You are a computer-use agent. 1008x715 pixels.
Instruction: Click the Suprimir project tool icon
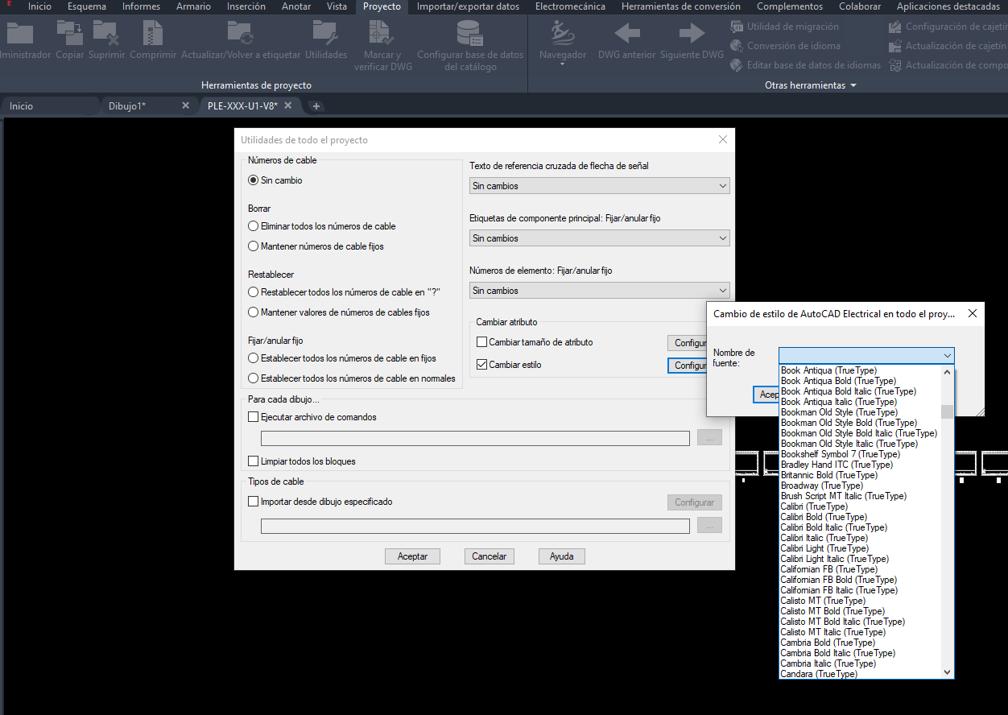(x=106, y=32)
